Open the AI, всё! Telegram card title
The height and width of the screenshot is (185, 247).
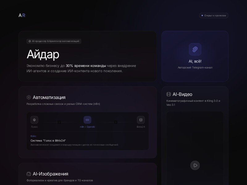pyautogui.click(x=195, y=61)
